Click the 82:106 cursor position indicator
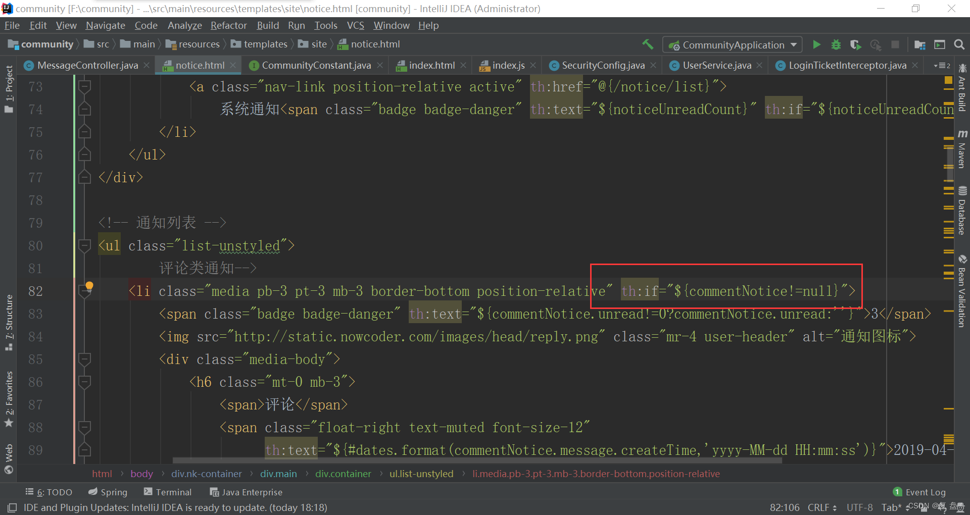 (x=785, y=507)
